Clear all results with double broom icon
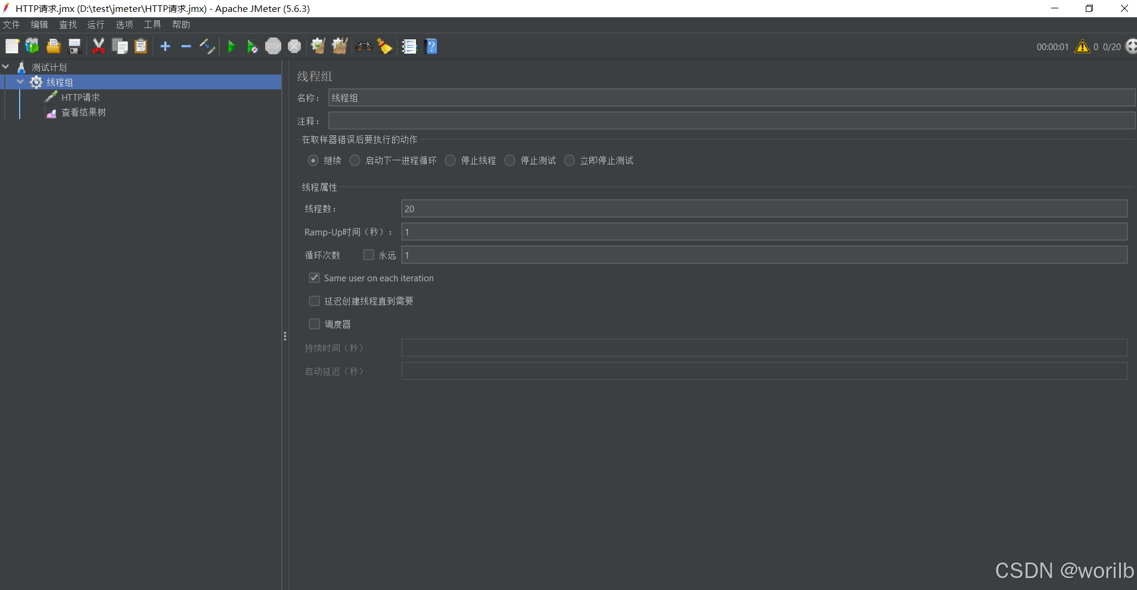 [x=340, y=46]
